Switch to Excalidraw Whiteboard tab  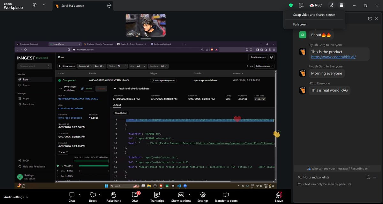pos(163,44)
